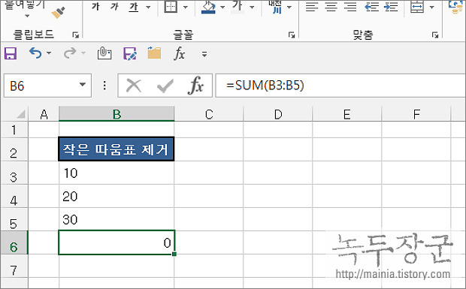Screen dimensions: 466x289
Task: Click the cell borders icon
Action: click(x=171, y=7)
